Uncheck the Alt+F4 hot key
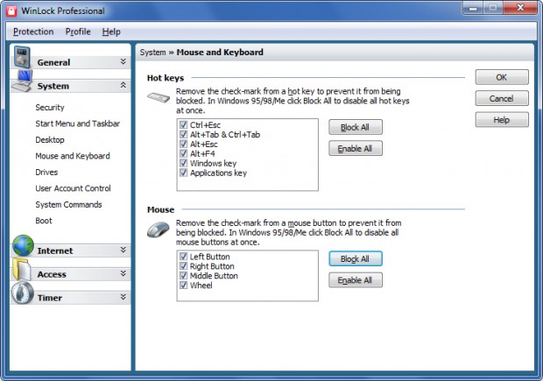 tap(184, 153)
